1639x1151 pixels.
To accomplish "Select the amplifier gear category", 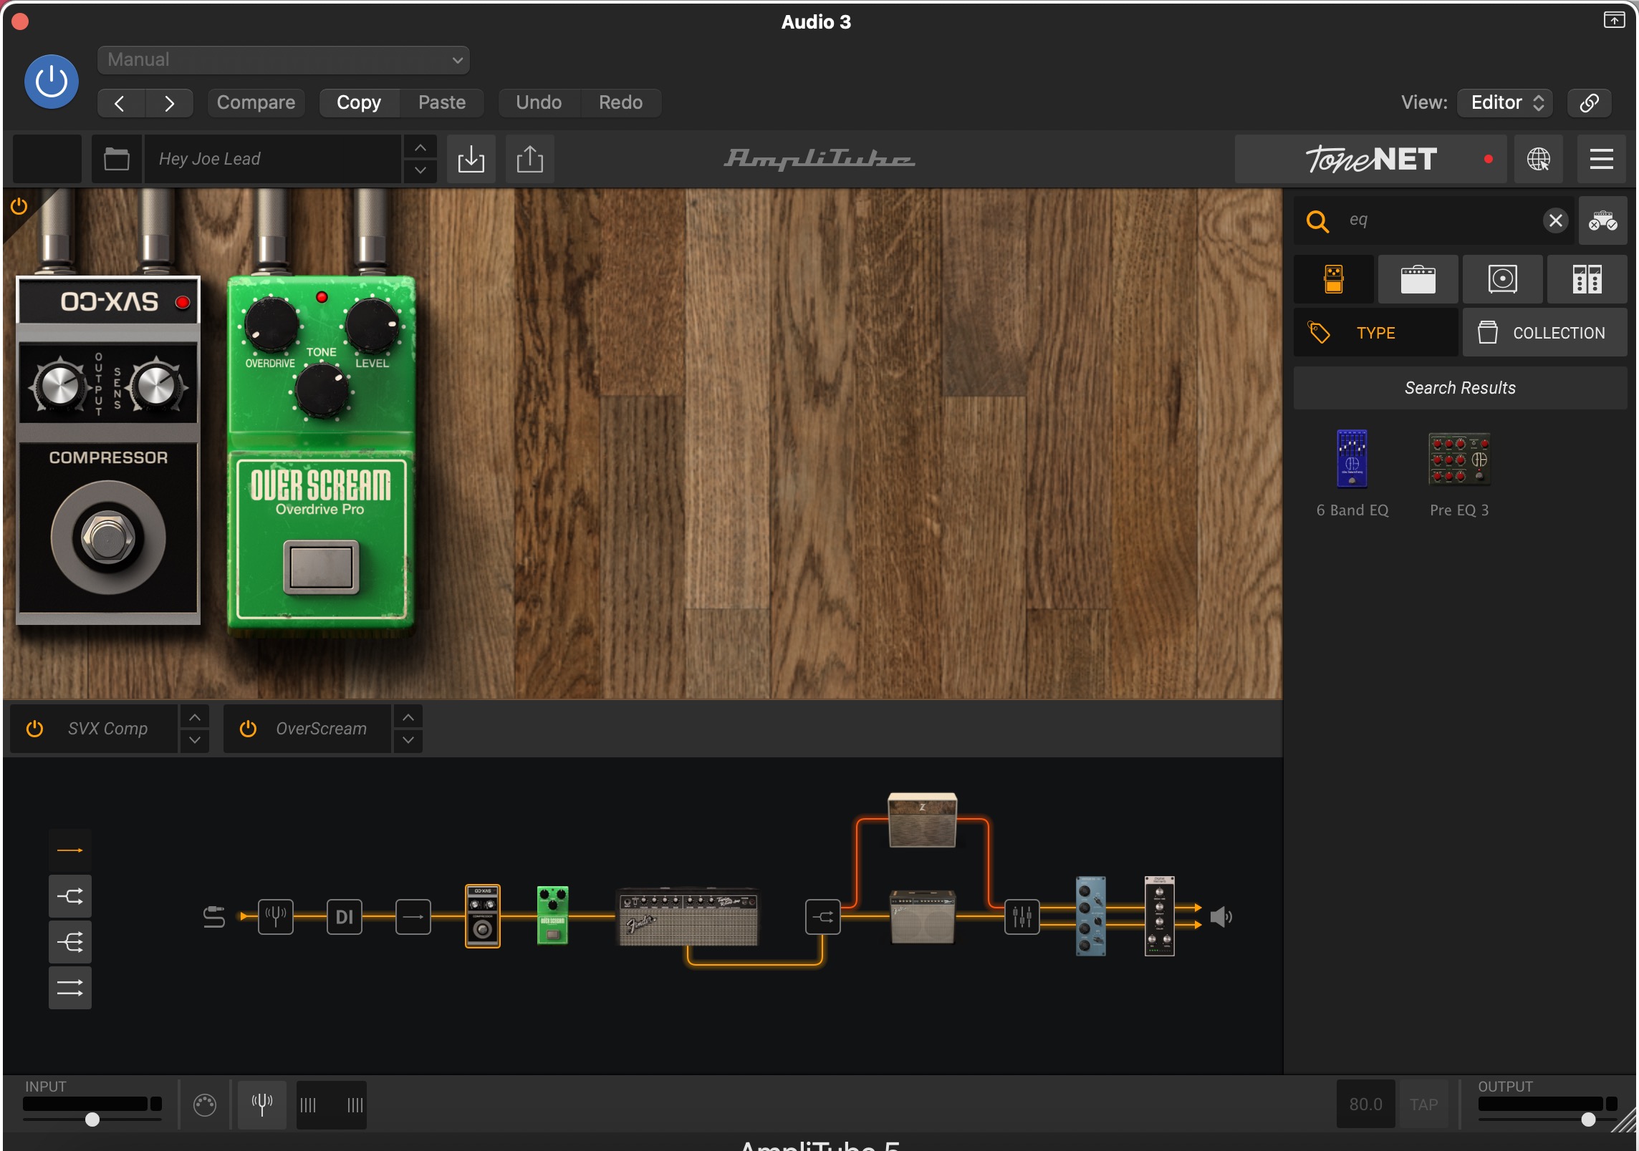I will tap(1418, 279).
